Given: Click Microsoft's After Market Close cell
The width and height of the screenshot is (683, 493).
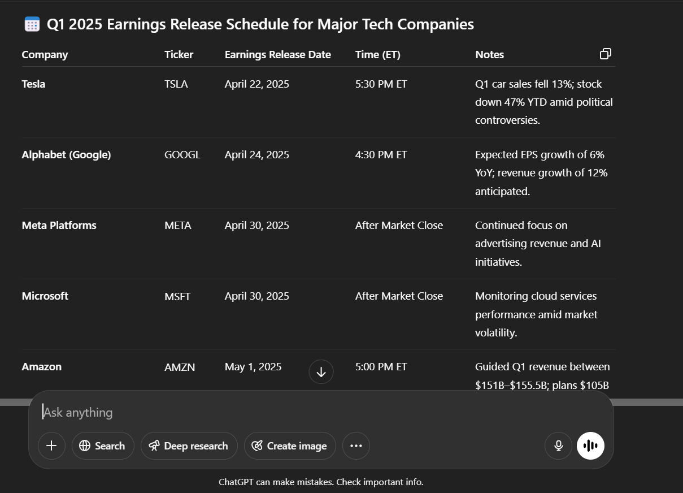Looking at the screenshot, I should pyautogui.click(x=399, y=296).
